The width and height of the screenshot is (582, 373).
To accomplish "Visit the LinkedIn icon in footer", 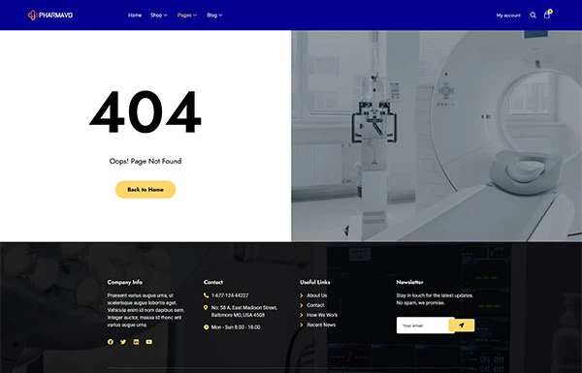I will pos(136,342).
